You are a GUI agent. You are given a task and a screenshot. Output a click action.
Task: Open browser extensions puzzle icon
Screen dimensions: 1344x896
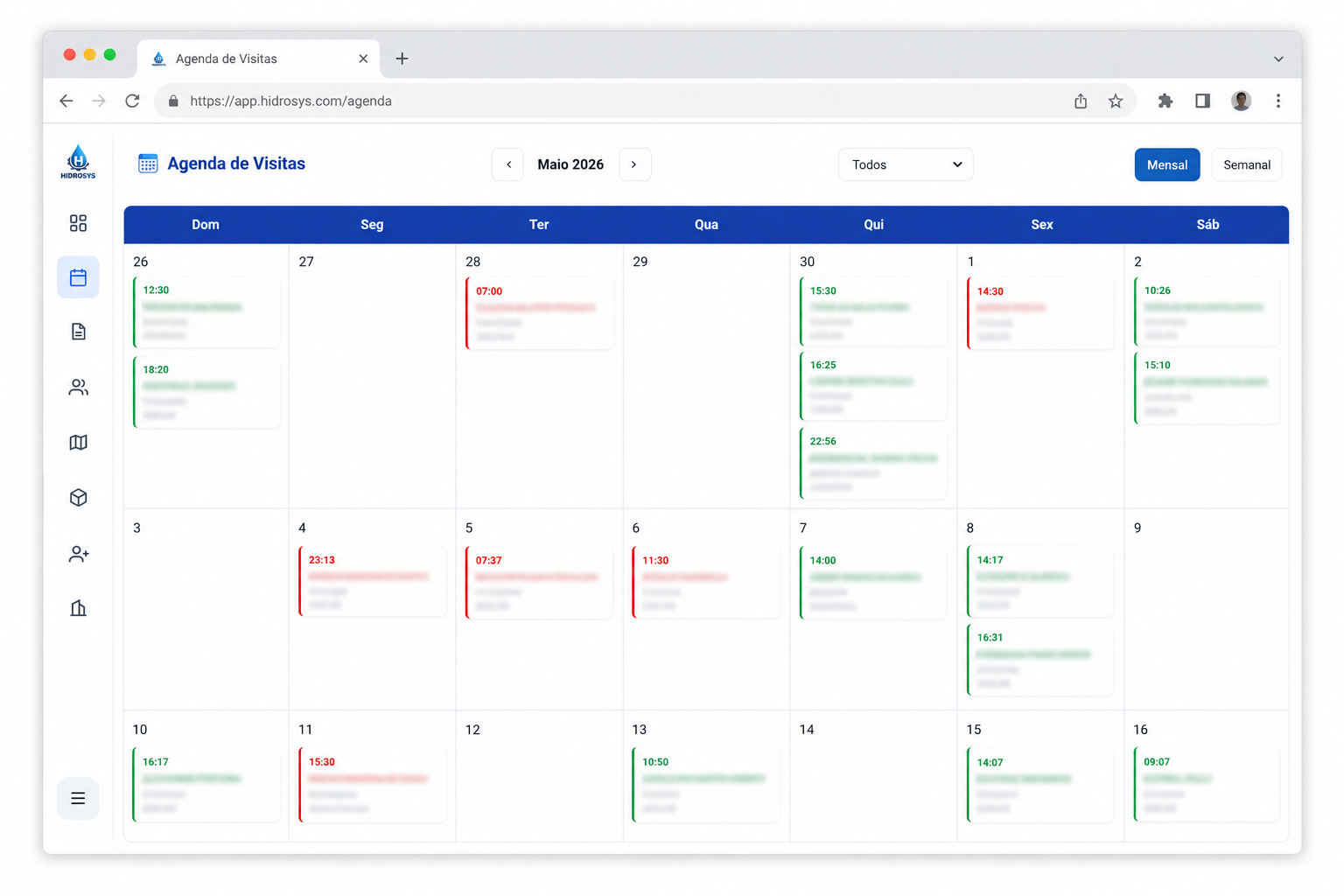point(1165,101)
